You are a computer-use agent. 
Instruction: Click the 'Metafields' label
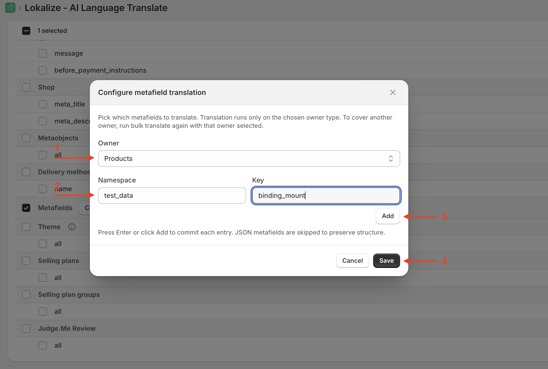click(x=55, y=208)
